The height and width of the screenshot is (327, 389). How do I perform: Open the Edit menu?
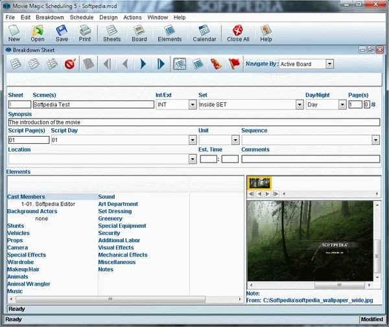(x=25, y=17)
